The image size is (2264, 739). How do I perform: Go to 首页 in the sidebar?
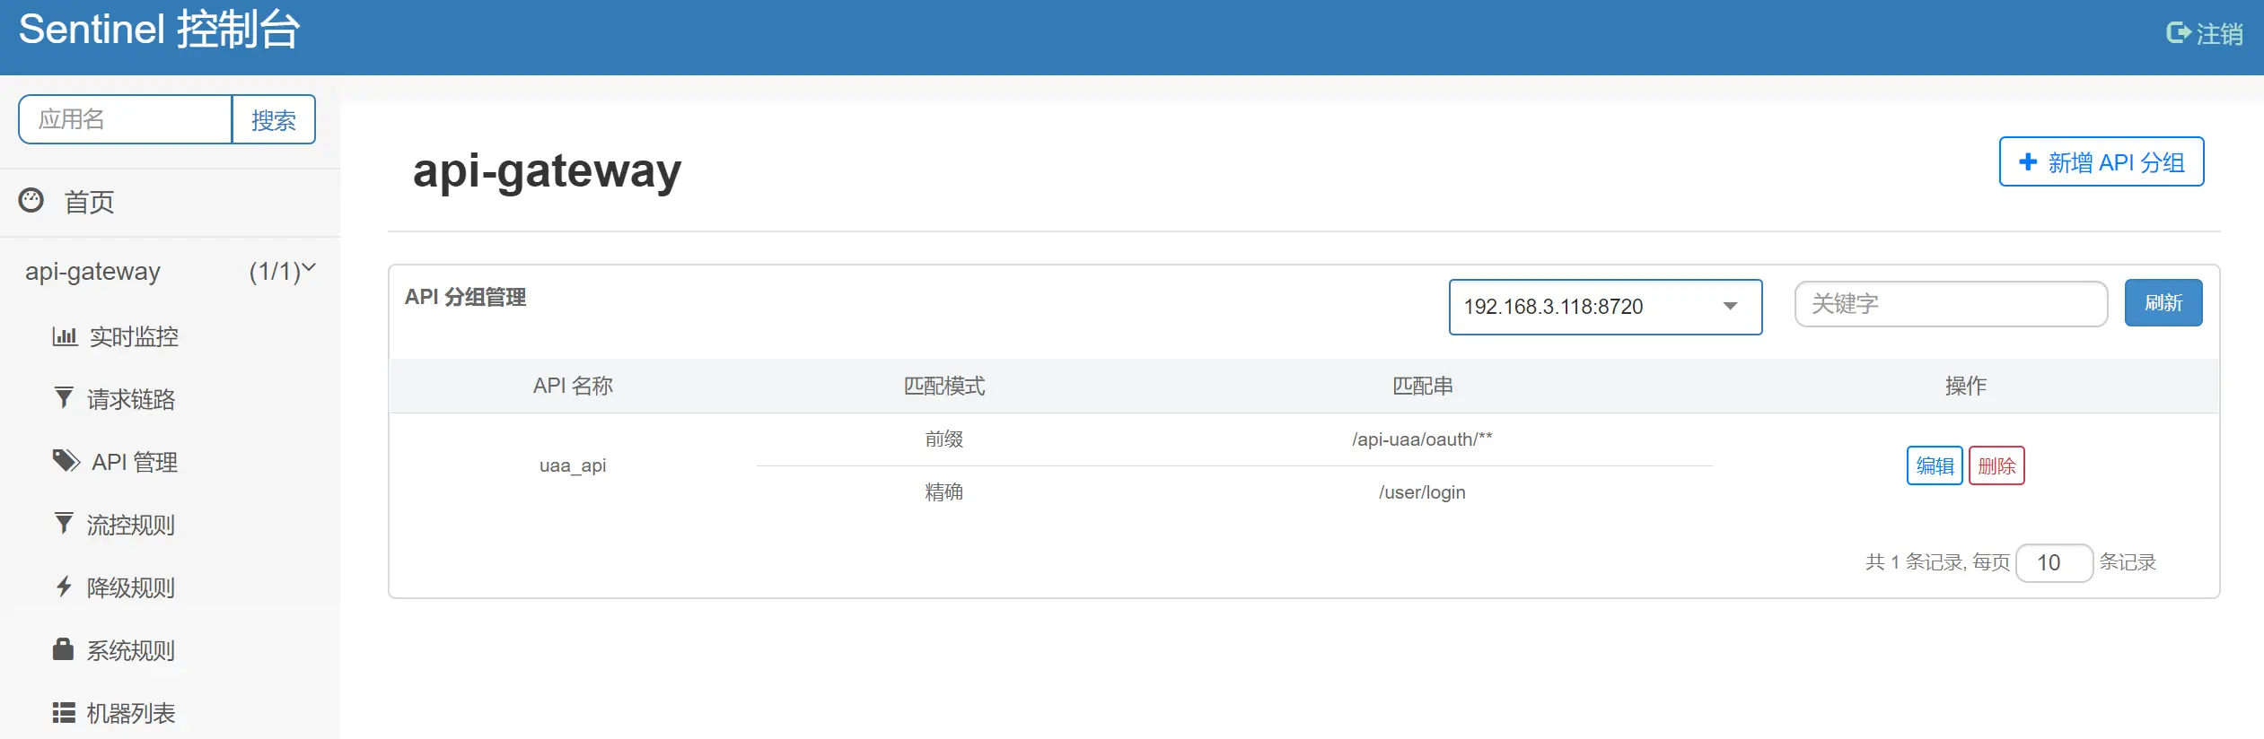click(x=89, y=202)
